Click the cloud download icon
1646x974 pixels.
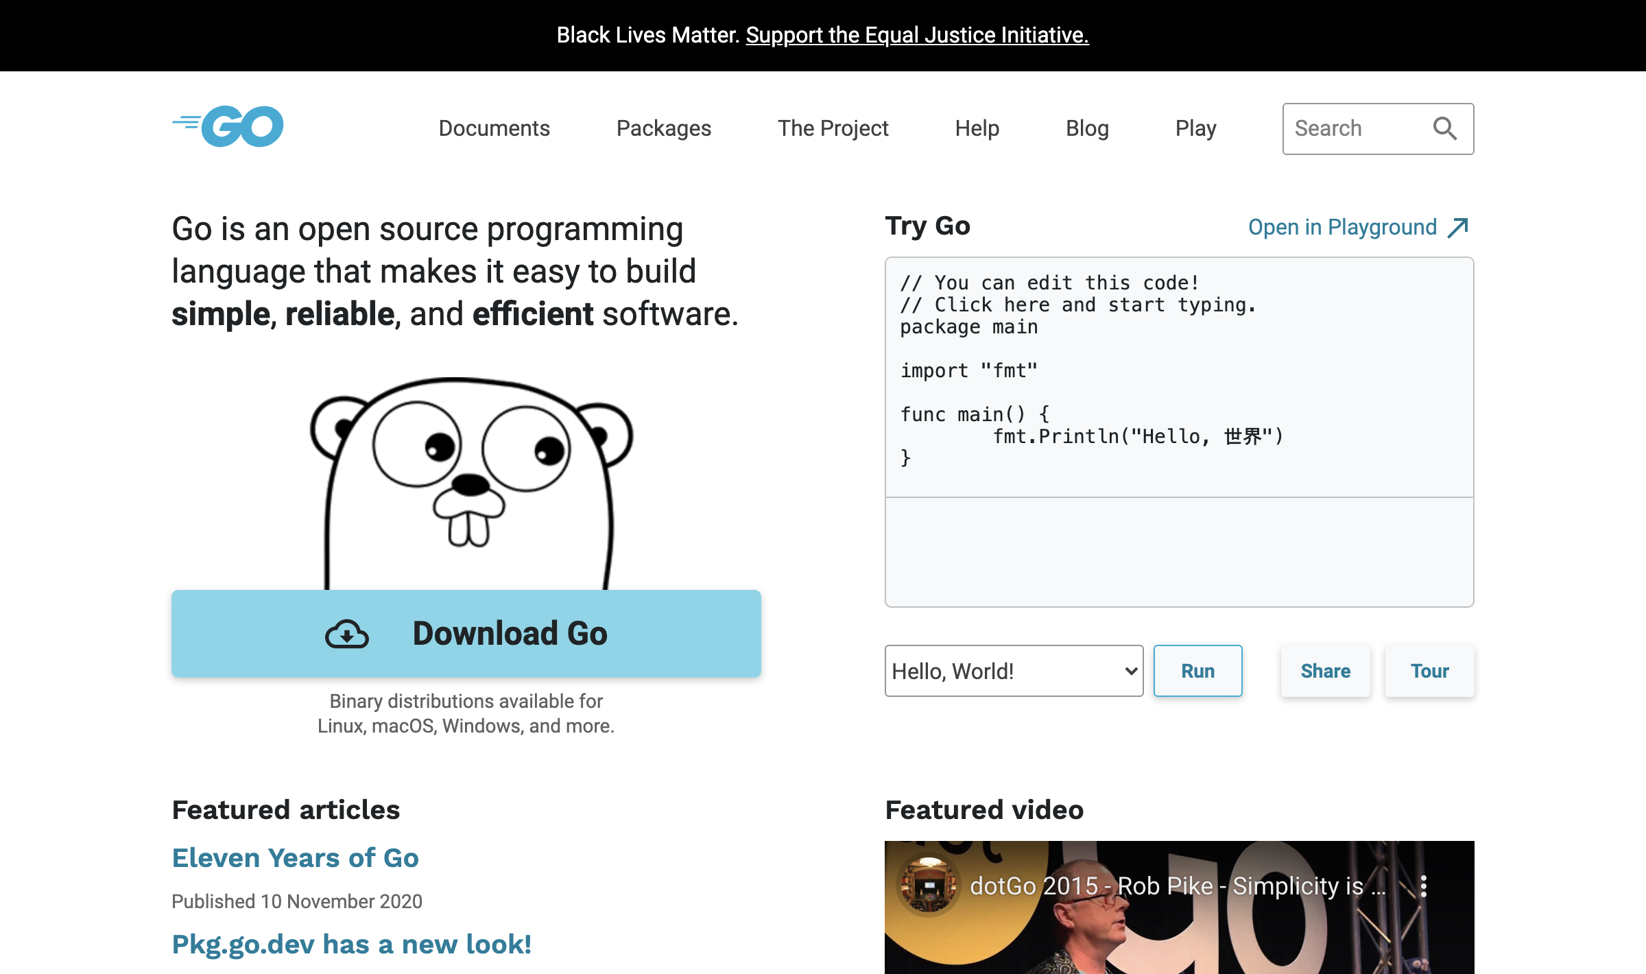coord(347,634)
